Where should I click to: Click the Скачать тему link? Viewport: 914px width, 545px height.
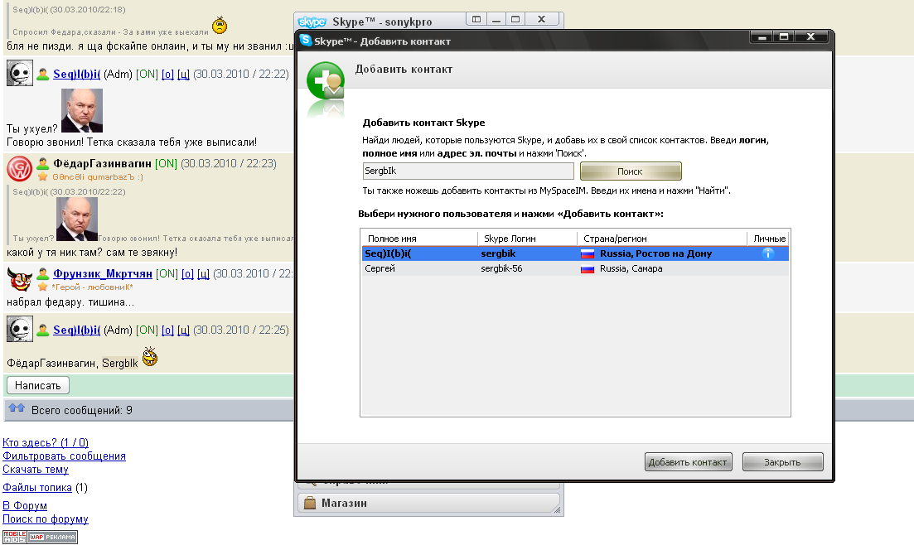pos(36,470)
